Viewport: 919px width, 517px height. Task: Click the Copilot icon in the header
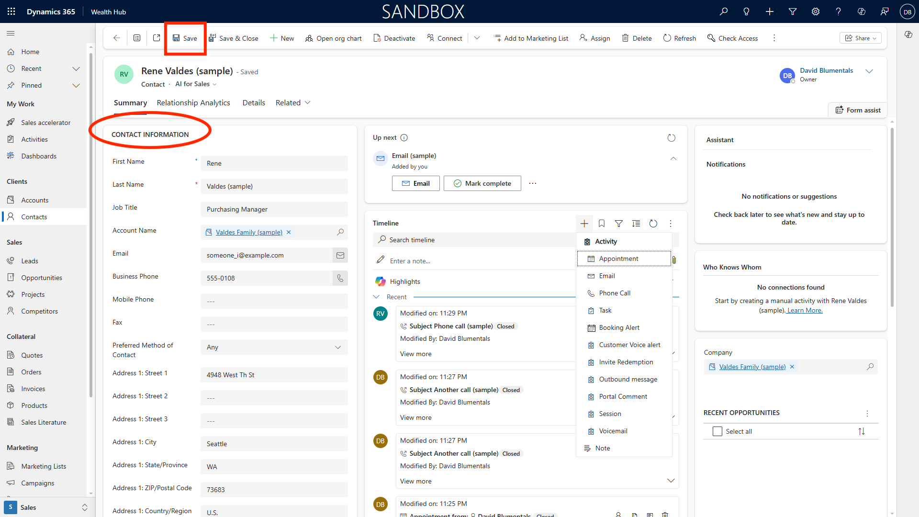point(862,11)
